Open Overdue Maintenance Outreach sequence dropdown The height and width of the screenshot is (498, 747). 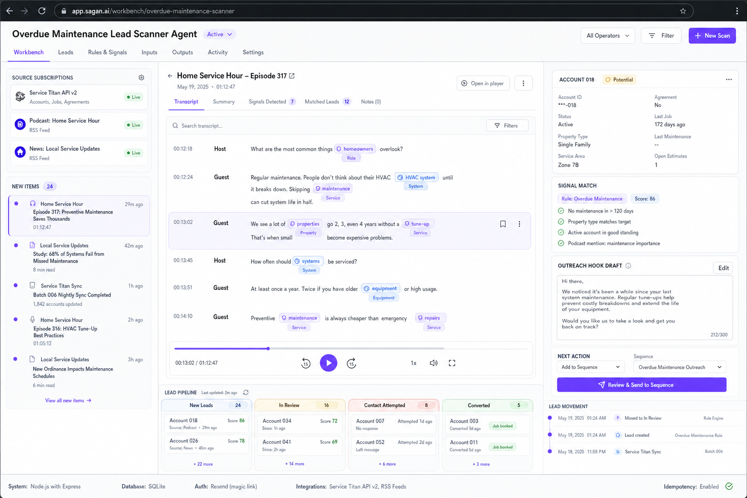coord(680,367)
